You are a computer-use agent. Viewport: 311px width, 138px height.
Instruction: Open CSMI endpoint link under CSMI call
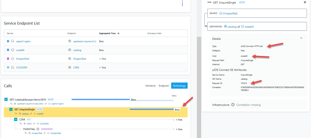click(x=29, y=123)
